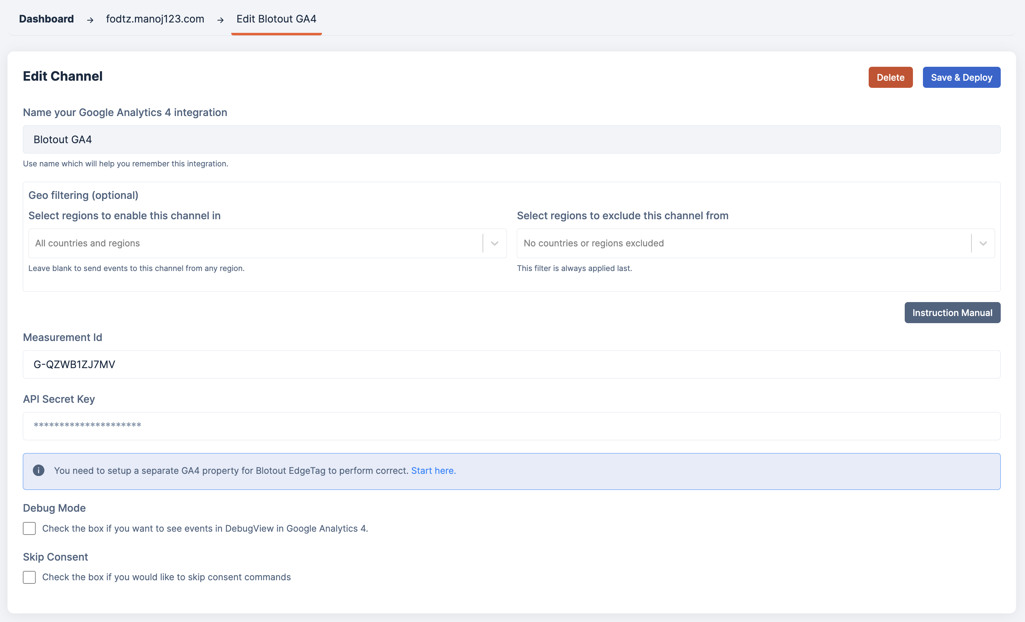Click chevron arrow in enable-regions dropdown
The height and width of the screenshot is (622, 1025).
495,244
